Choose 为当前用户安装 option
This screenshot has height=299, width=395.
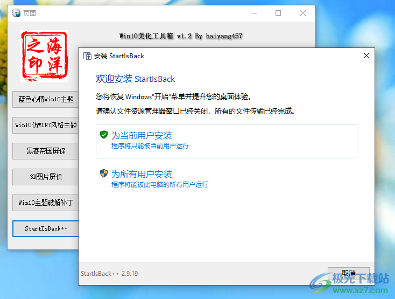coord(226,141)
